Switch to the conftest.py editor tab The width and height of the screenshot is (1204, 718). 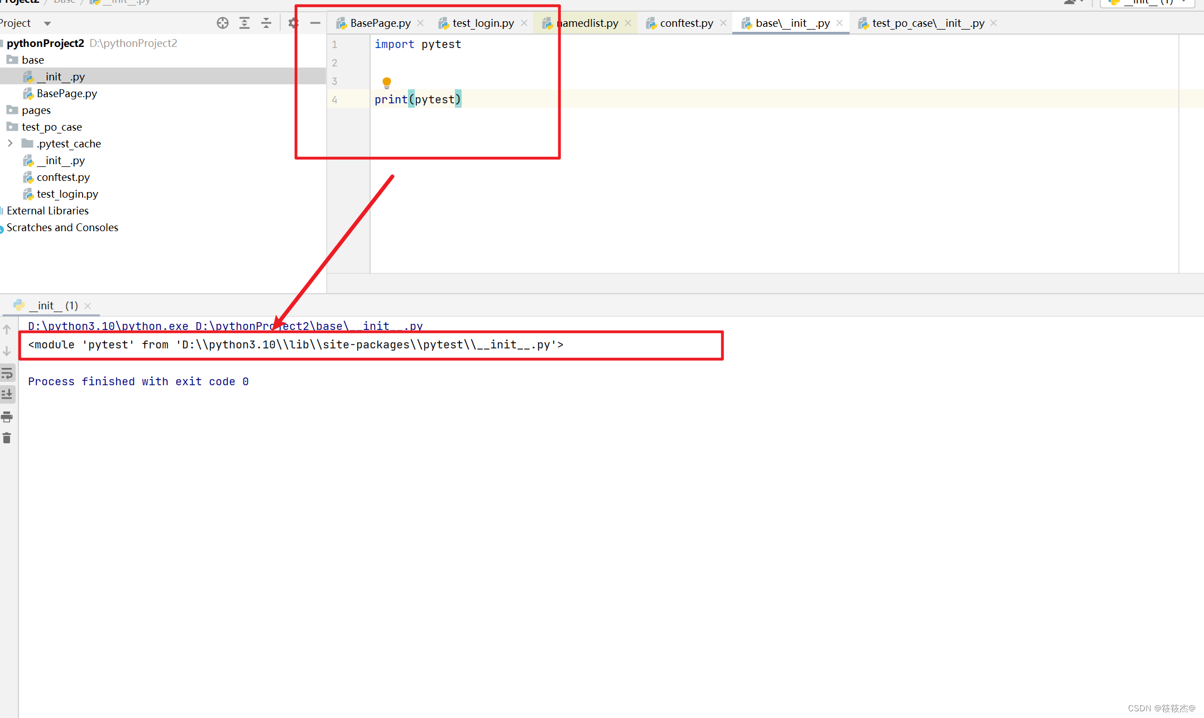[x=686, y=23]
